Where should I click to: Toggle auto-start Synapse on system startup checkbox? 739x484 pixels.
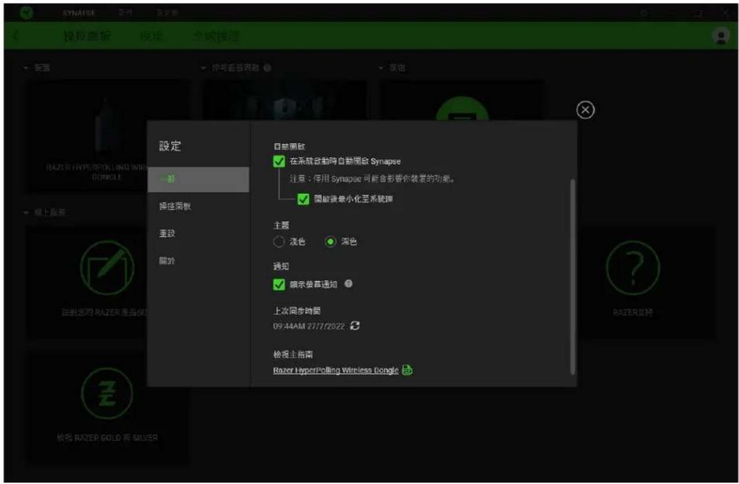[x=280, y=161]
